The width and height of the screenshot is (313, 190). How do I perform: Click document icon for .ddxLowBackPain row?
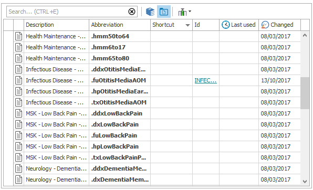[x=18, y=113]
